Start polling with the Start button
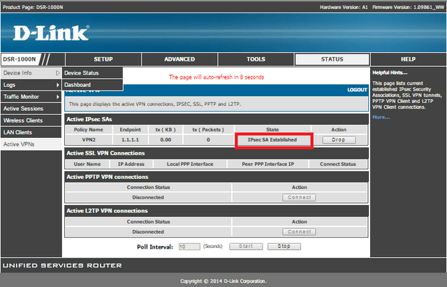Screen dimensions: 447x287 click(246, 247)
